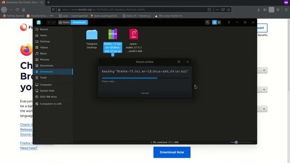Open page actions three-dot menu
This screenshot has height=163, width=290.
(217, 10)
